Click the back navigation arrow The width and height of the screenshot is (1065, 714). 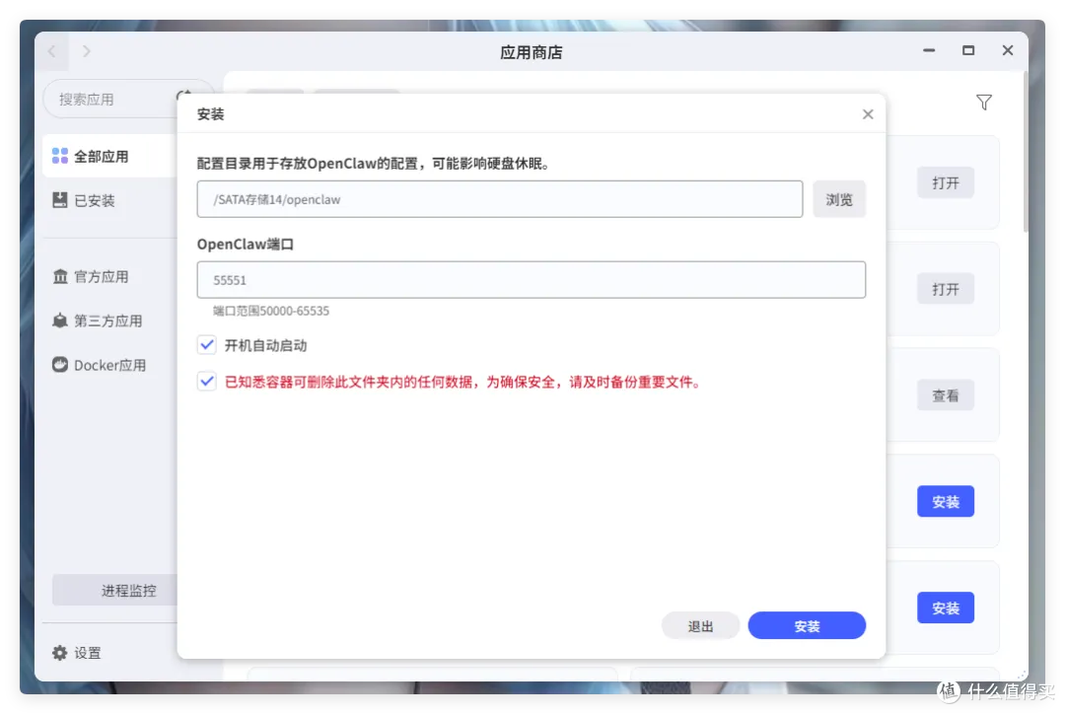(52, 51)
